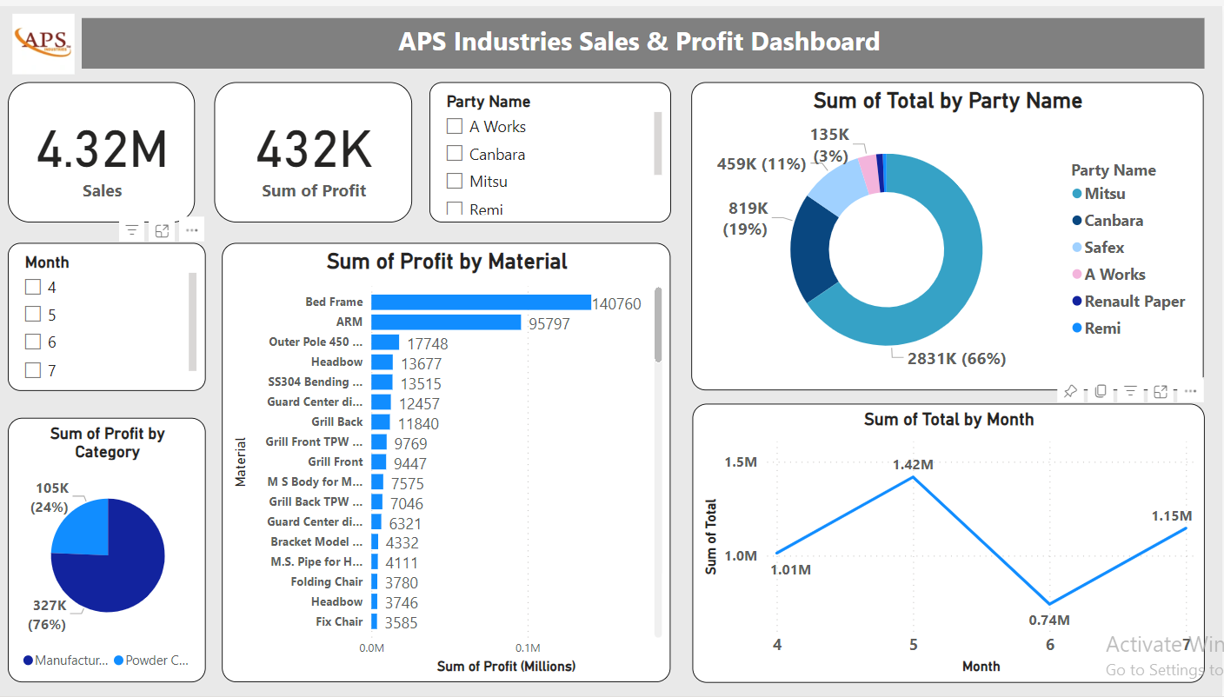
Task: Check A Works in the Party Name slicer
Action: (453, 125)
